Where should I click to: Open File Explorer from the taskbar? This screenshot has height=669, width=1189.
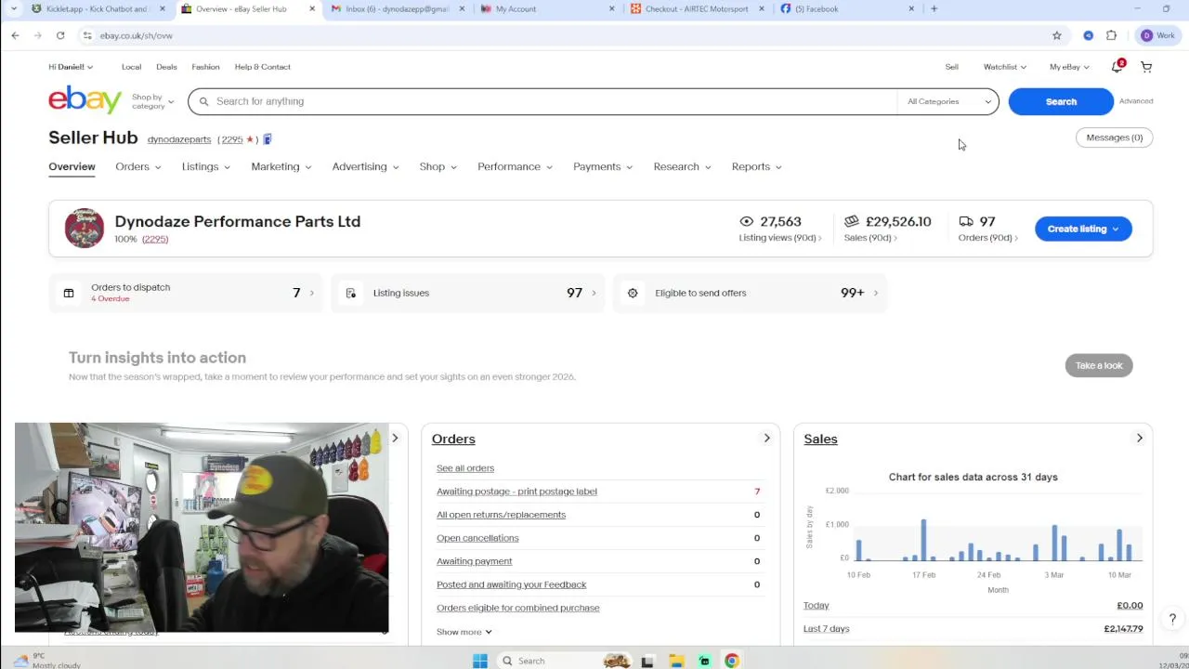click(x=676, y=661)
